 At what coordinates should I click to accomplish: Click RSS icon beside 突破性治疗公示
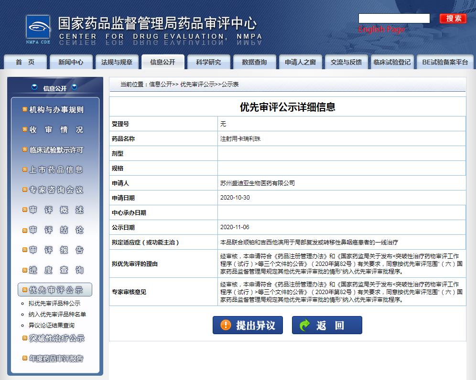click(x=25, y=338)
